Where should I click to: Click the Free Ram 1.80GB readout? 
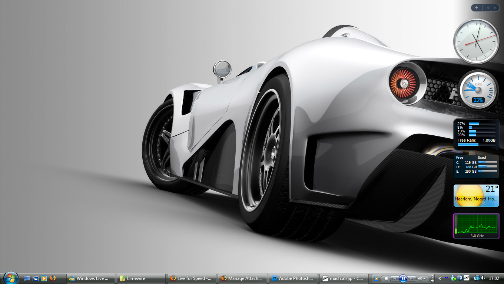click(x=477, y=141)
